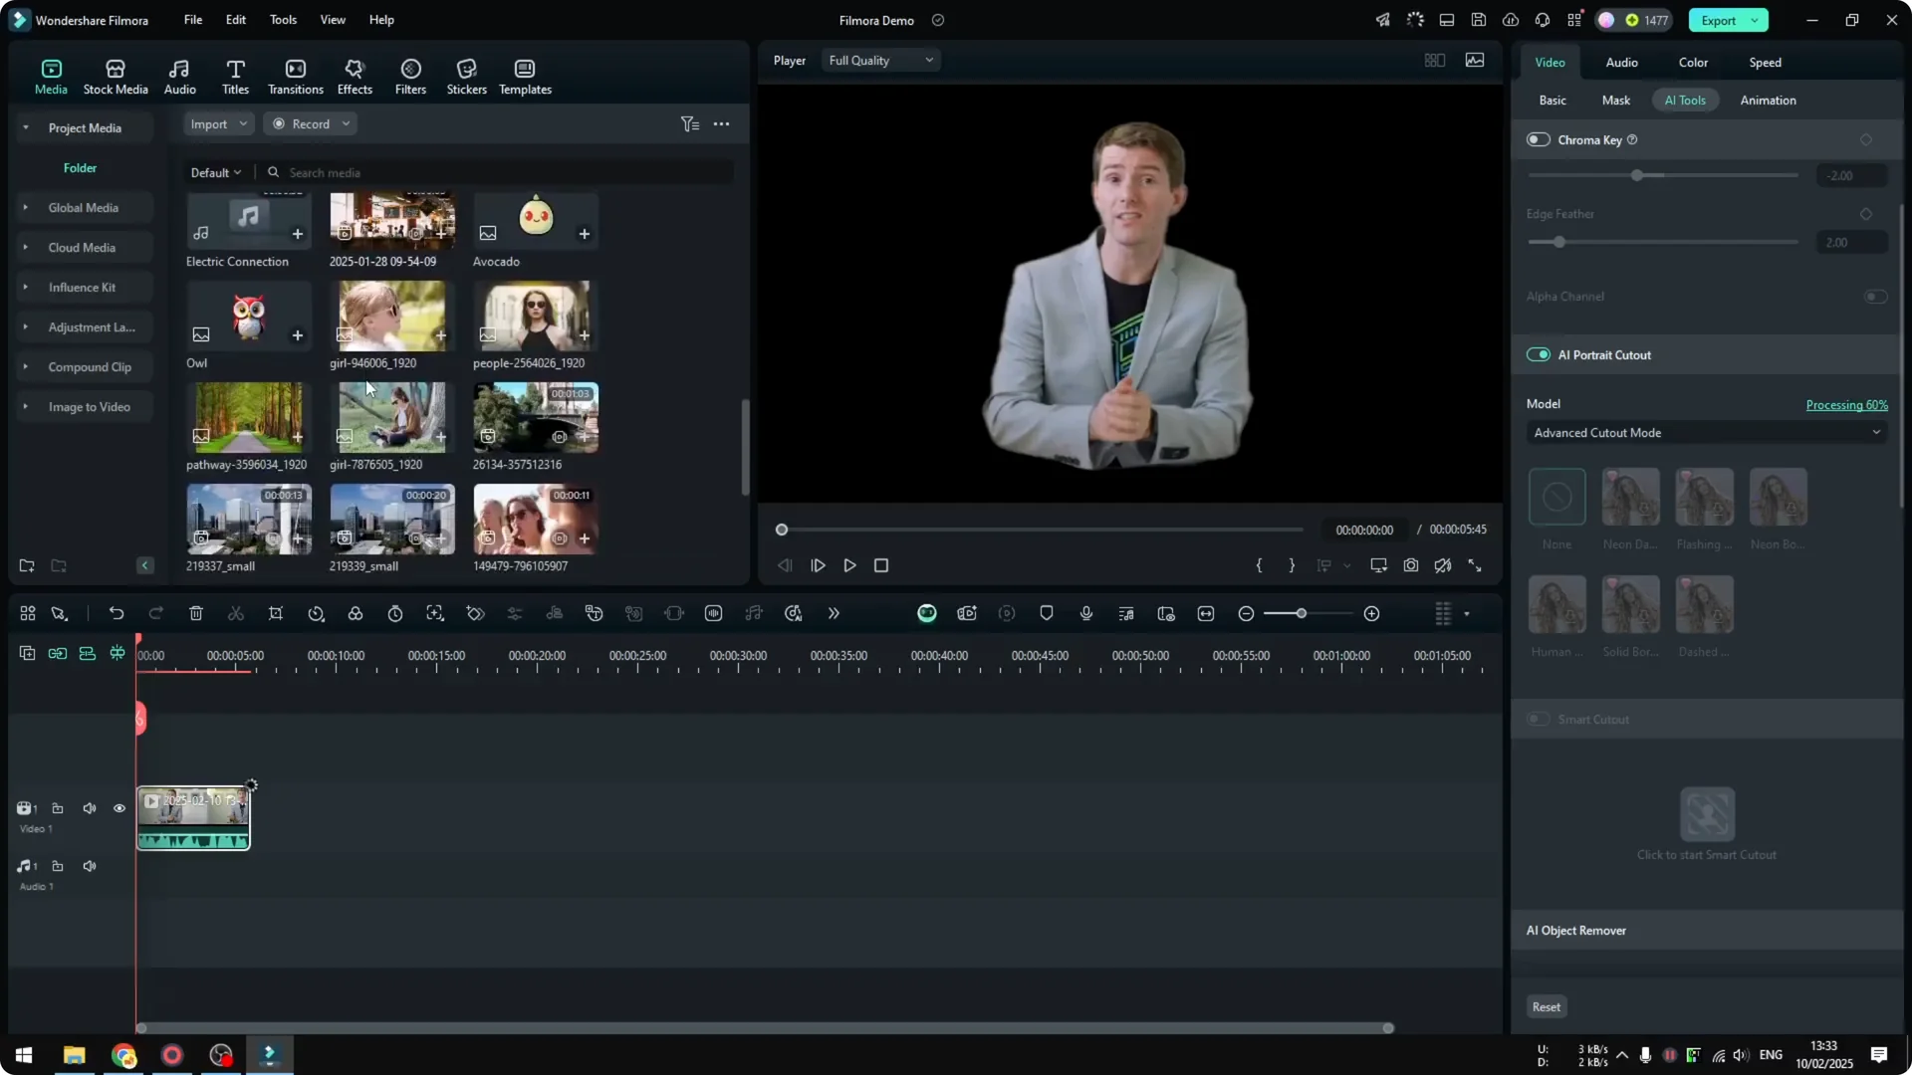
Task: Click the Split scissors tool in the timeline toolbar
Action: coord(236,613)
